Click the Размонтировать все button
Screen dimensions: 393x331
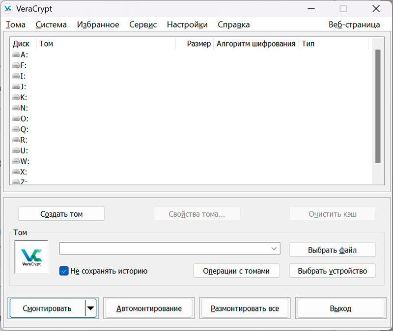click(x=245, y=308)
